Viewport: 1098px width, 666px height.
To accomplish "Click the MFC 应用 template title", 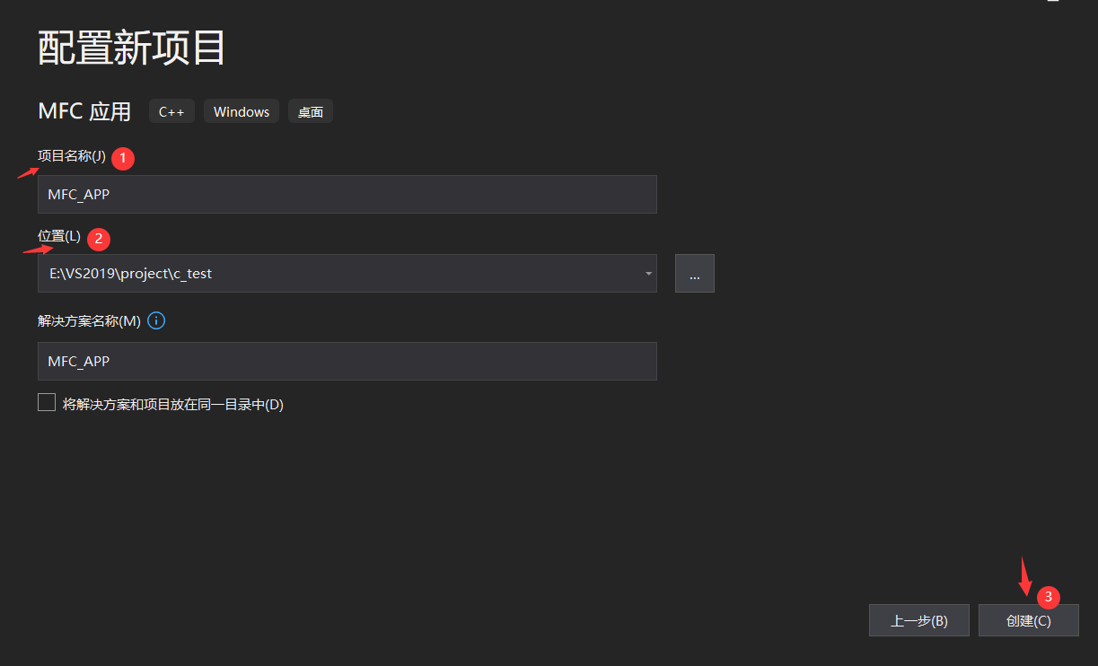I will coord(84,111).
